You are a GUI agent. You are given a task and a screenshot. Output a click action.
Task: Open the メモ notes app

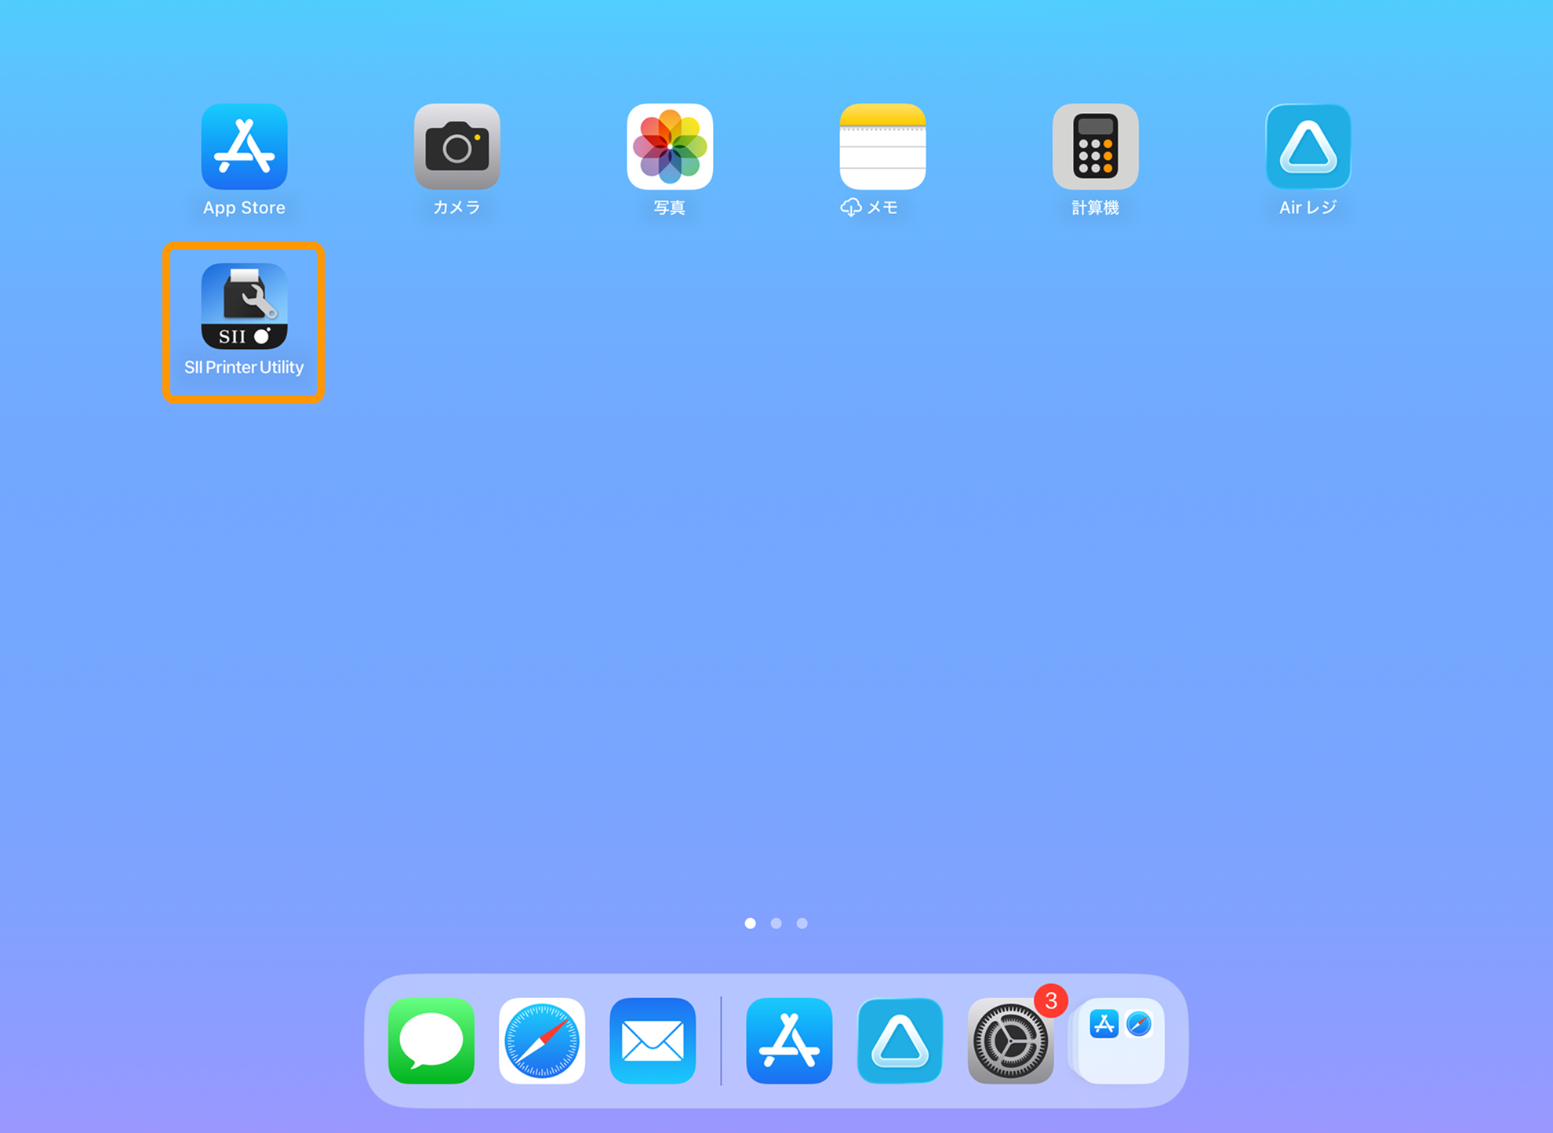point(882,147)
